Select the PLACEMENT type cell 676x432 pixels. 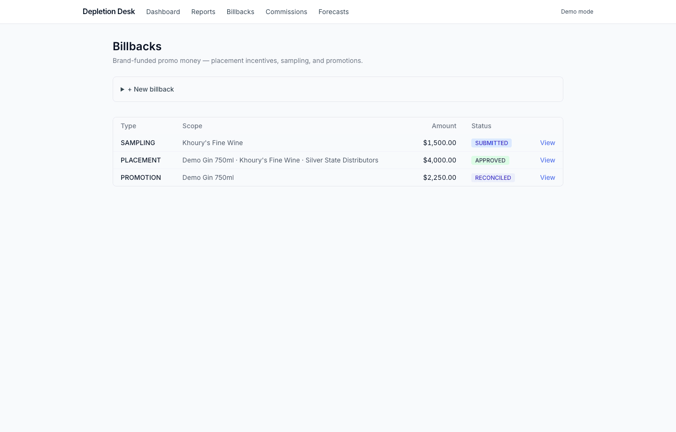coord(140,160)
